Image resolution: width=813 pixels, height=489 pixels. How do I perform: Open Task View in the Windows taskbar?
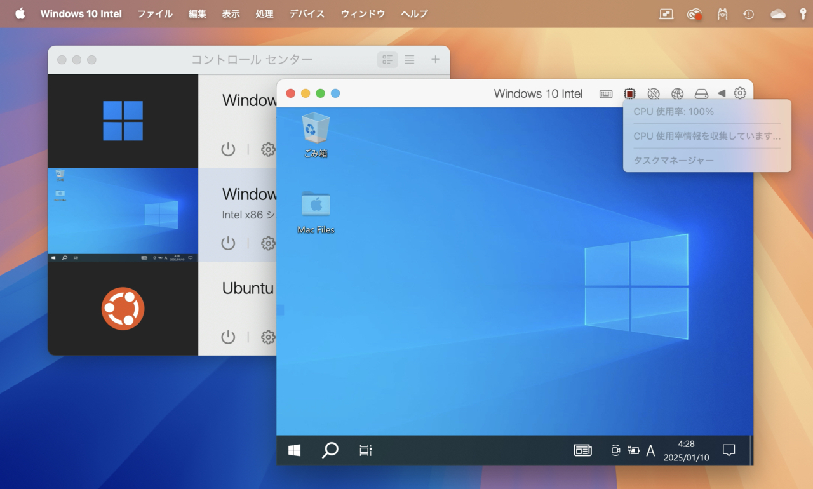[x=365, y=450]
